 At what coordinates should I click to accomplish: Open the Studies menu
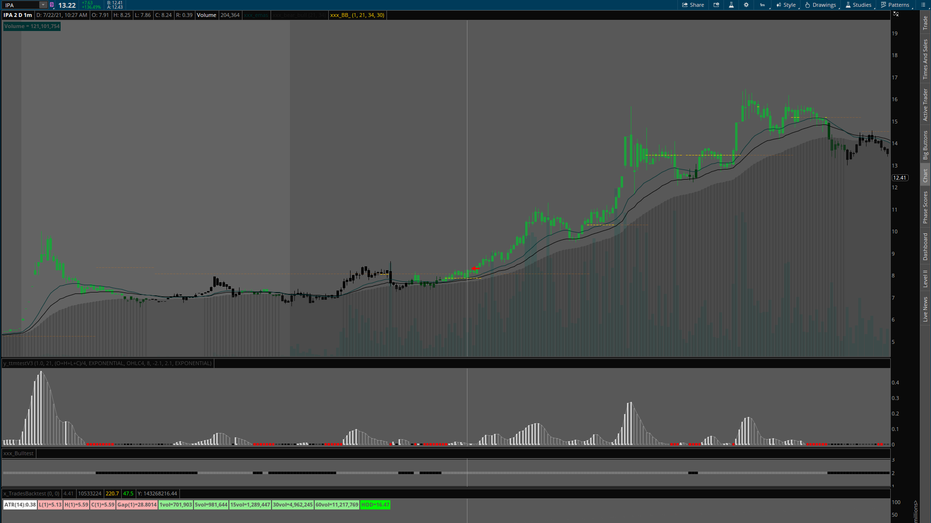click(858, 5)
